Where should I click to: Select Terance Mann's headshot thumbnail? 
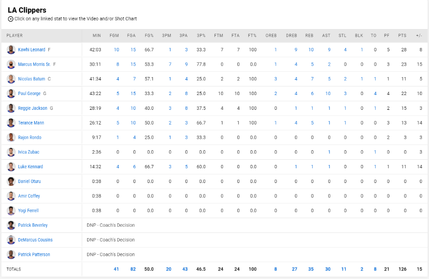click(11, 123)
